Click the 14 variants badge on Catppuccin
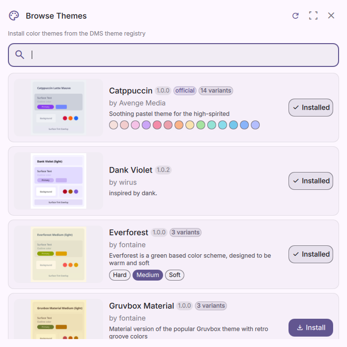Image resolution: width=347 pixels, height=347 pixels. coord(216,91)
